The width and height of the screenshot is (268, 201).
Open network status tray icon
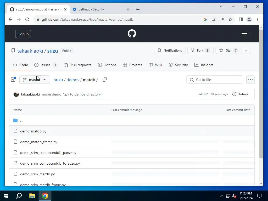[228, 196]
